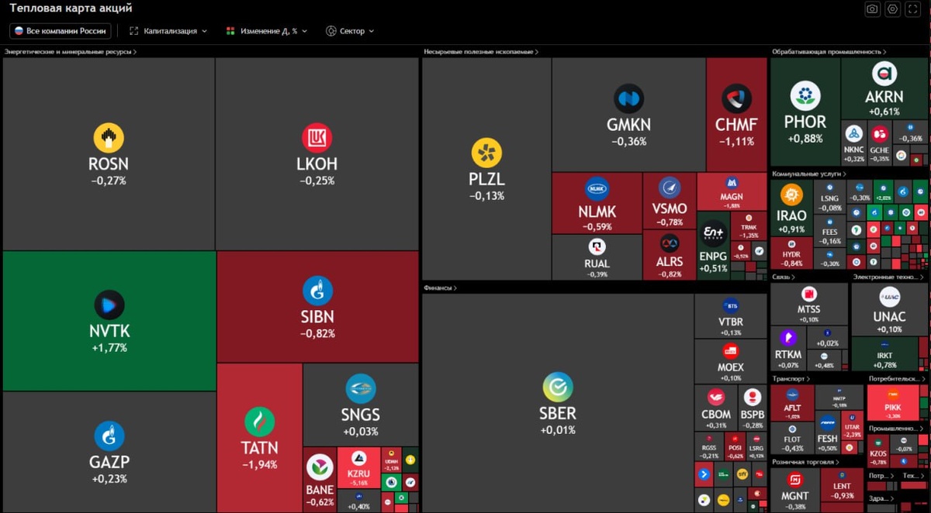Screen dimensions: 931x513
Task: Click the PHOR company logo
Action: 805,96
